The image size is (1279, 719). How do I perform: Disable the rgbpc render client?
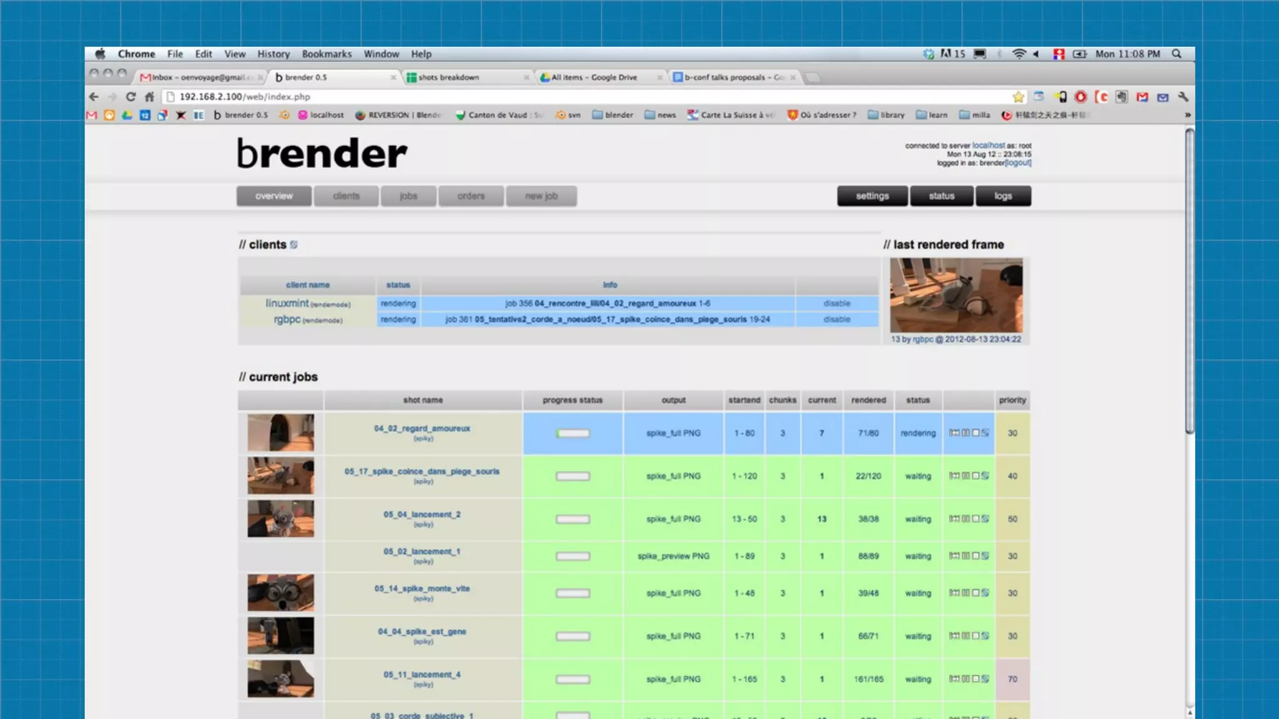click(836, 319)
